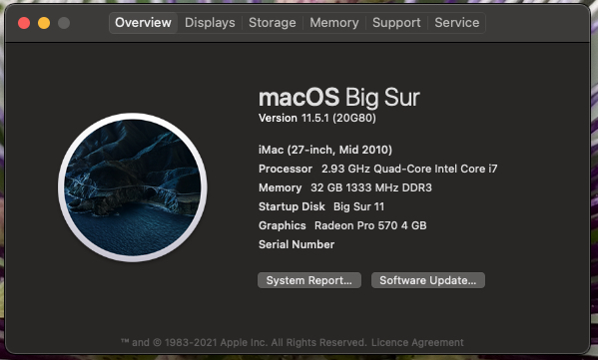Viewport: 598px width, 360px height.
Task: Select the Memory tab
Action: click(334, 23)
